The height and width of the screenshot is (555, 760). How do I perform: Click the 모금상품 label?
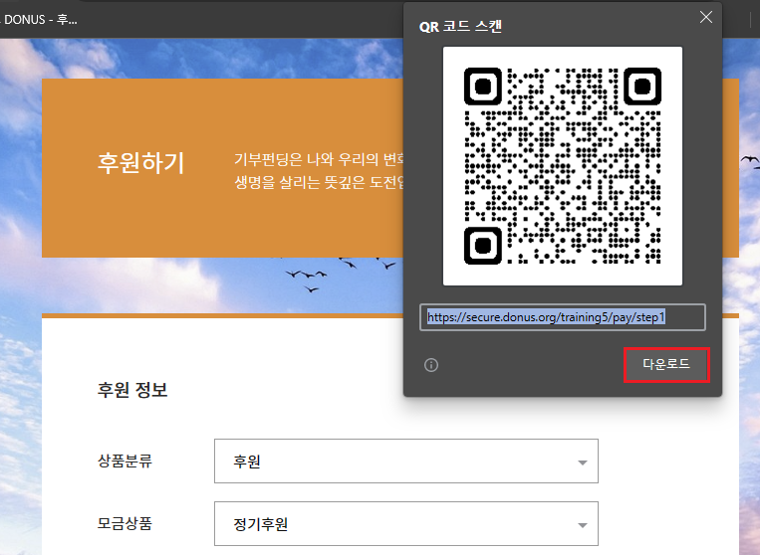[126, 523]
